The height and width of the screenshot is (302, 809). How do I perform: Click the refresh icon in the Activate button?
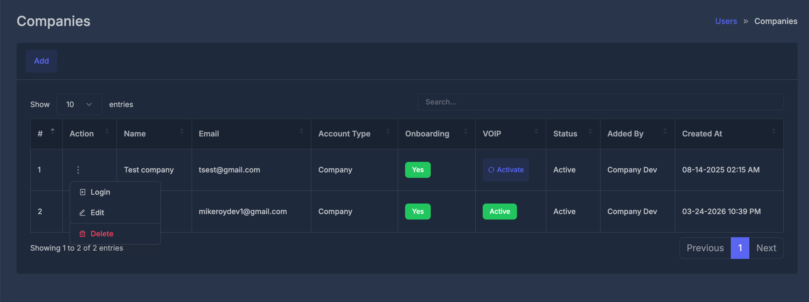click(x=491, y=170)
